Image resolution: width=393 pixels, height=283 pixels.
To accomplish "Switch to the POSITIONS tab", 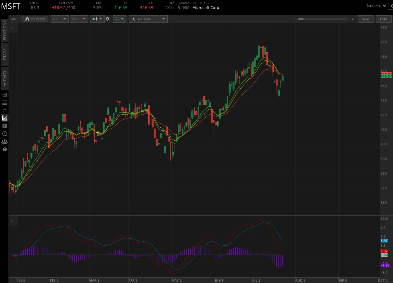I will point(4,30).
